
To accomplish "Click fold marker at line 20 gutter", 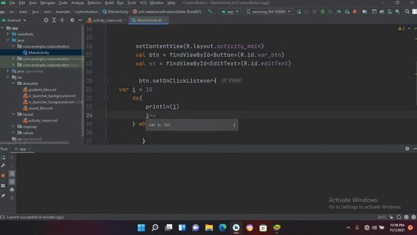I will [x=106, y=80].
